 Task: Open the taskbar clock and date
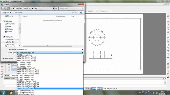coord(163,93)
